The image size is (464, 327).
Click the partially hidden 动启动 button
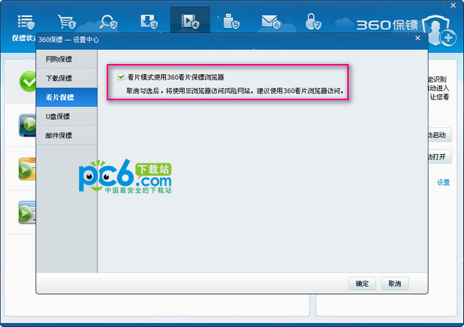tap(440, 135)
